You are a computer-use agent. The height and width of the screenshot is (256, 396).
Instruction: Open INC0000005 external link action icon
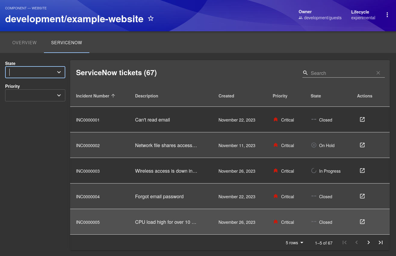pos(362,222)
